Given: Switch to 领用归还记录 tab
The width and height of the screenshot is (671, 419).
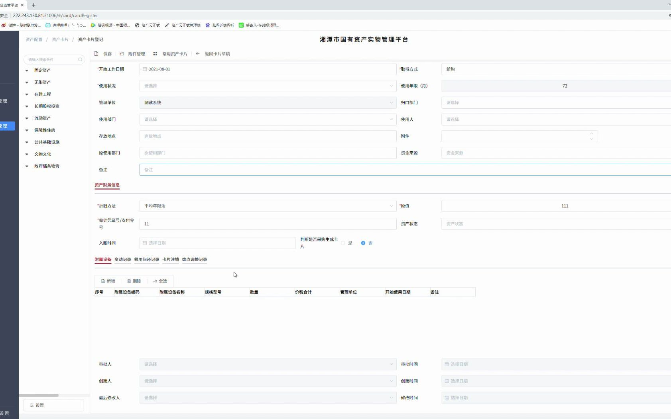Looking at the screenshot, I should pos(147,259).
